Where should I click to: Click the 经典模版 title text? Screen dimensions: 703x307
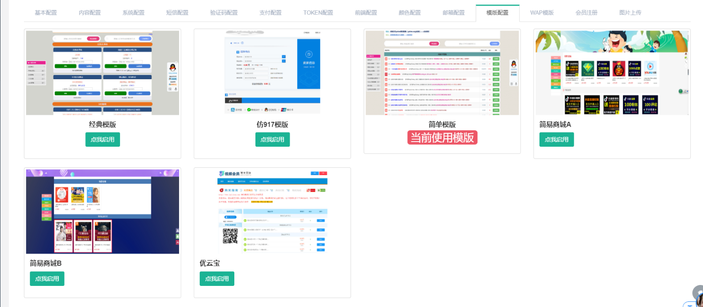tap(103, 125)
